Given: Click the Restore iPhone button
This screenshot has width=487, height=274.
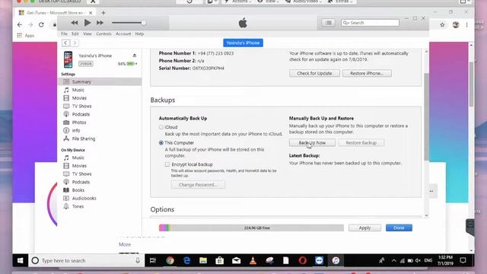Looking at the screenshot, I should (367, 73).
